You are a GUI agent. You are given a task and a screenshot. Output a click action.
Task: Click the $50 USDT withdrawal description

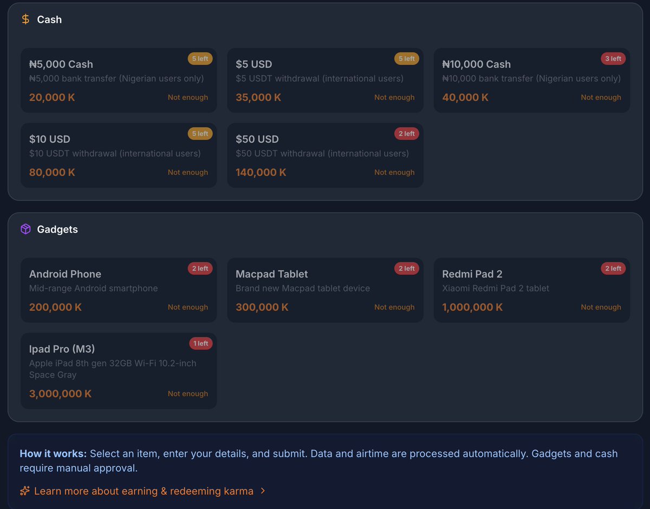pos(322,154)
